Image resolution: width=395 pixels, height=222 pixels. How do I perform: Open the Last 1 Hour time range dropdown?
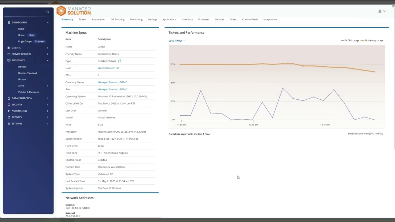pos(177,41)
